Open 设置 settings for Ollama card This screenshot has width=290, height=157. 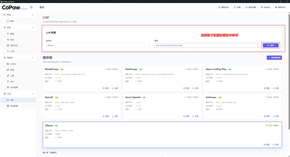[x=275, y=145]
